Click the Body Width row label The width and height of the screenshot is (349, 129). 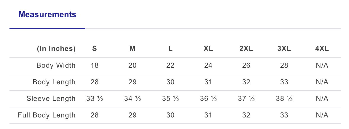click(x=56, y=65)
